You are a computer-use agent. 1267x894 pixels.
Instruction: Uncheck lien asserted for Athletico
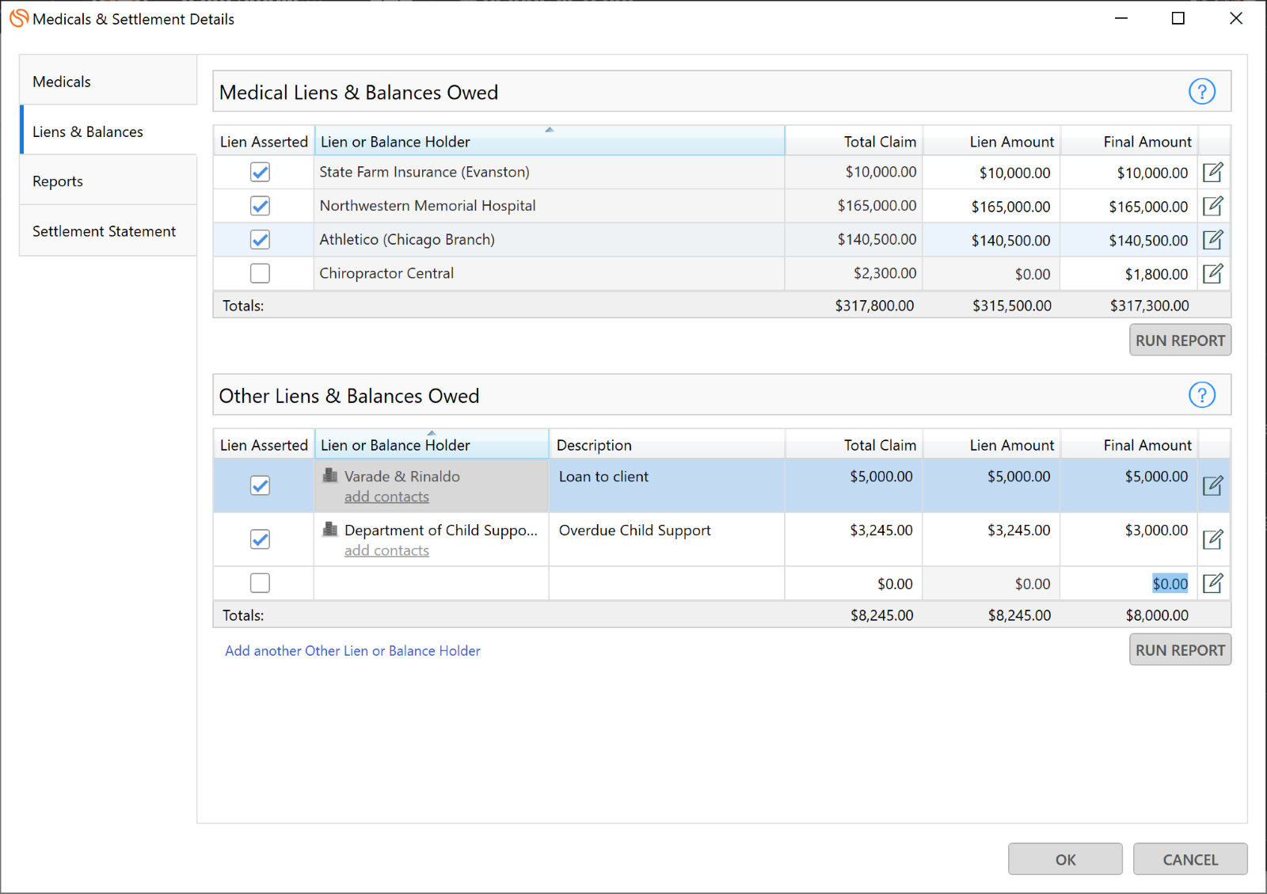(x=260, y=239)
